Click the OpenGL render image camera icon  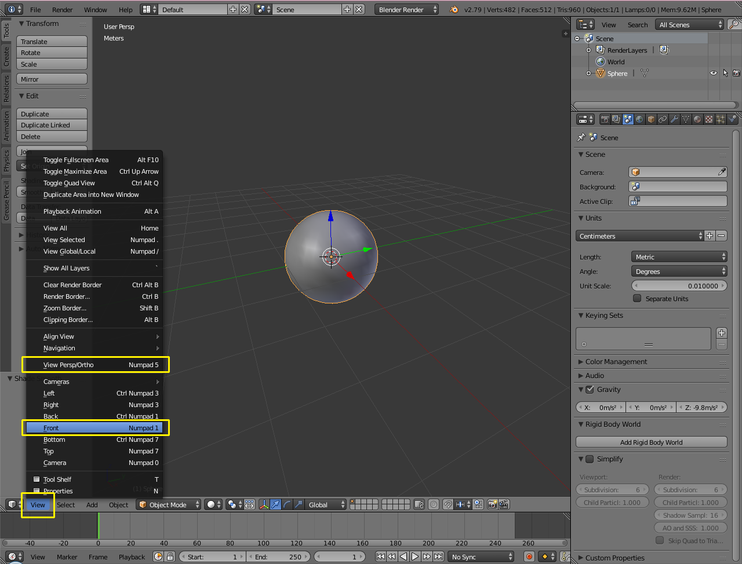coord(492,504)
